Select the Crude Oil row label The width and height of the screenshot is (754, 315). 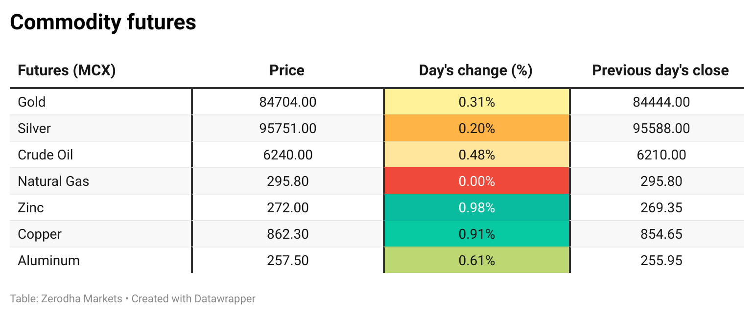pyautogui.click(x=46, y=155)
